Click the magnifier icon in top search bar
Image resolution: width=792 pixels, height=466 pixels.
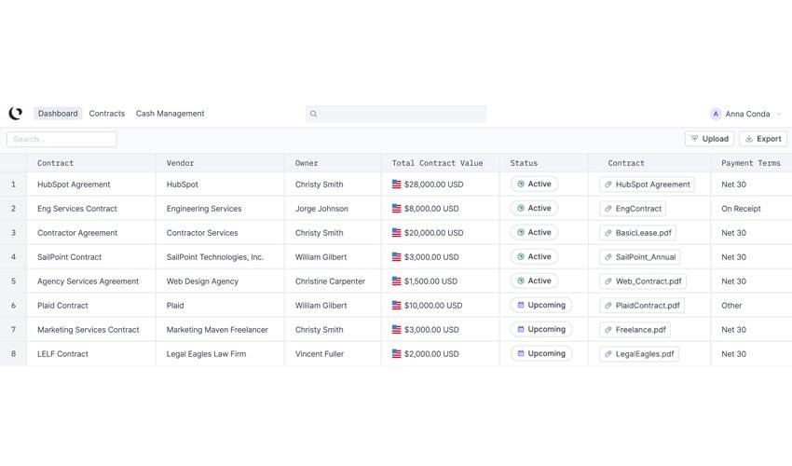(x=314, y=114)
